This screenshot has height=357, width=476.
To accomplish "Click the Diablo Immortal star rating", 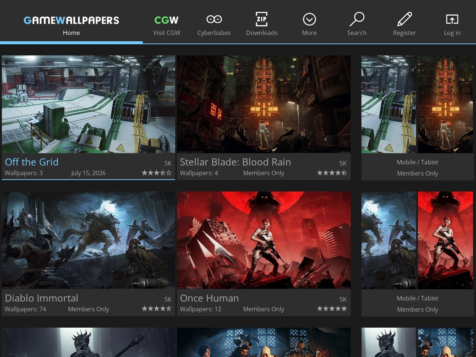I will click(157, 309).
